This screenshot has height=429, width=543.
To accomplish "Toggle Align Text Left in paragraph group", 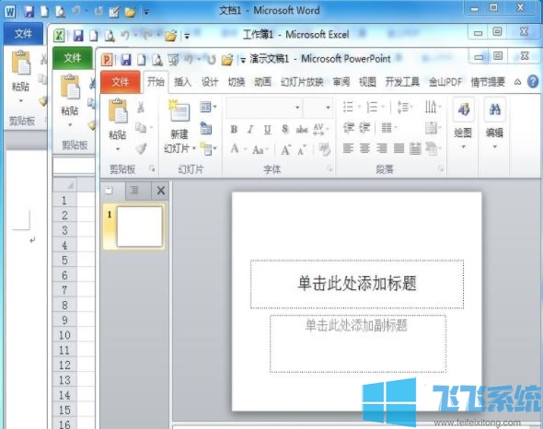I will [348, 148].
